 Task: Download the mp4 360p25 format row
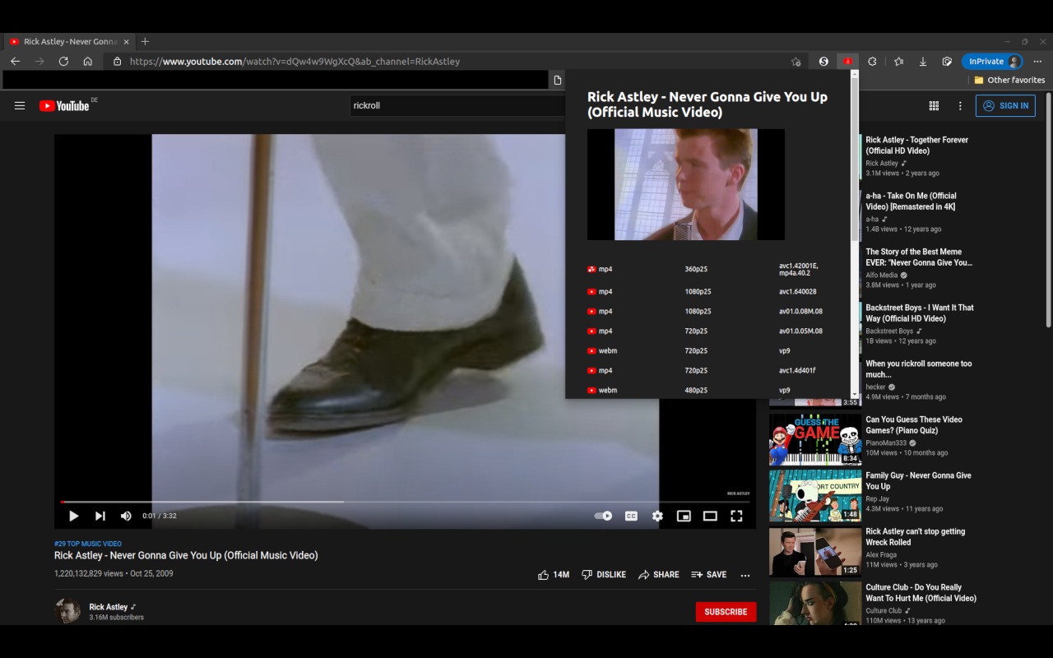click(x=707, y=269)
